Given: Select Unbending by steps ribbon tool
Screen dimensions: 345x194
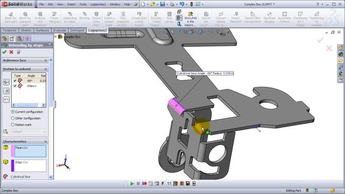Looking at the screenshot, I should pyautogui.click(x=70, y=18).
